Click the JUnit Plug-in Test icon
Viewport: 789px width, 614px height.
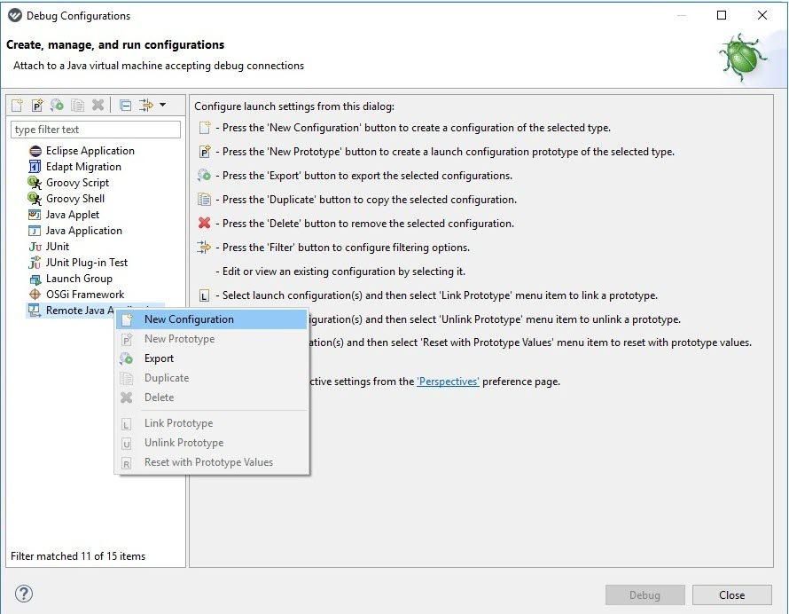[x=35, y=263]
